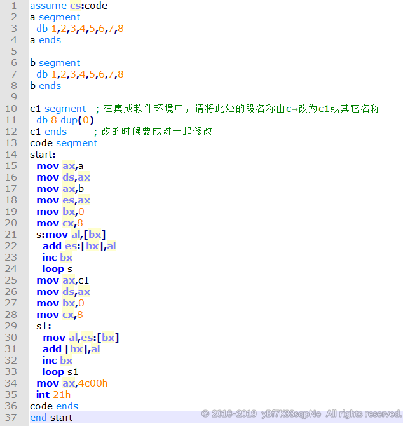The width and height of the screenshot is (403, 426).
Task: Click 'mov ax,a' on line 15
Action: 60,166
